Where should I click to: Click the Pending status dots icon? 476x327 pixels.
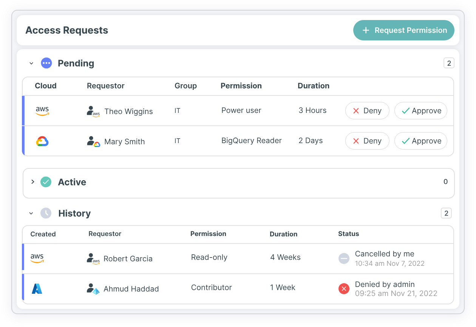46,63
